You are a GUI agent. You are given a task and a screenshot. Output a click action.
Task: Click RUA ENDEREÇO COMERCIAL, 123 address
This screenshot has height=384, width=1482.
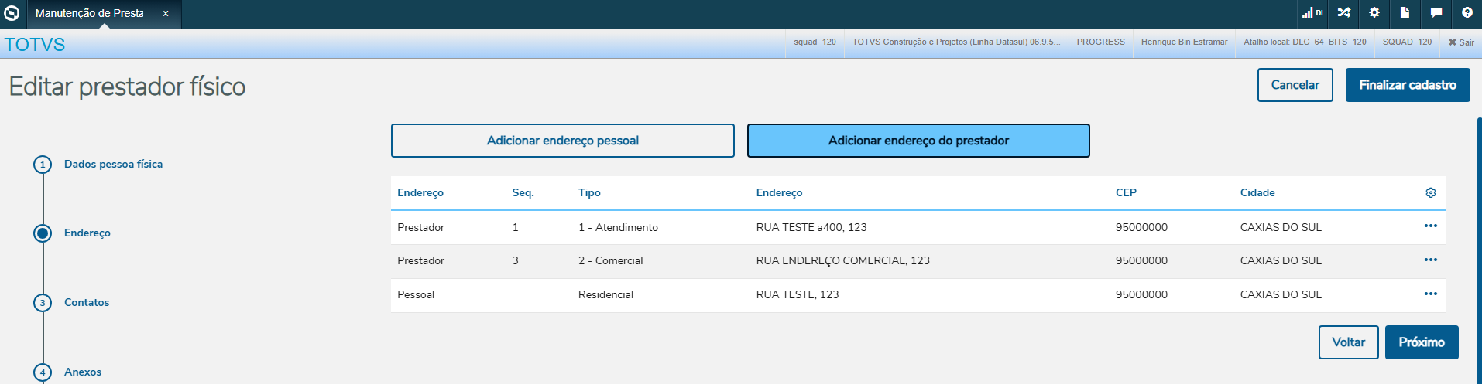click(x=842, y=260)
